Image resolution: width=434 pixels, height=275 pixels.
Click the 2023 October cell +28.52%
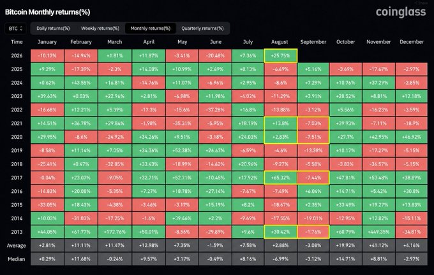coord(345,96)
